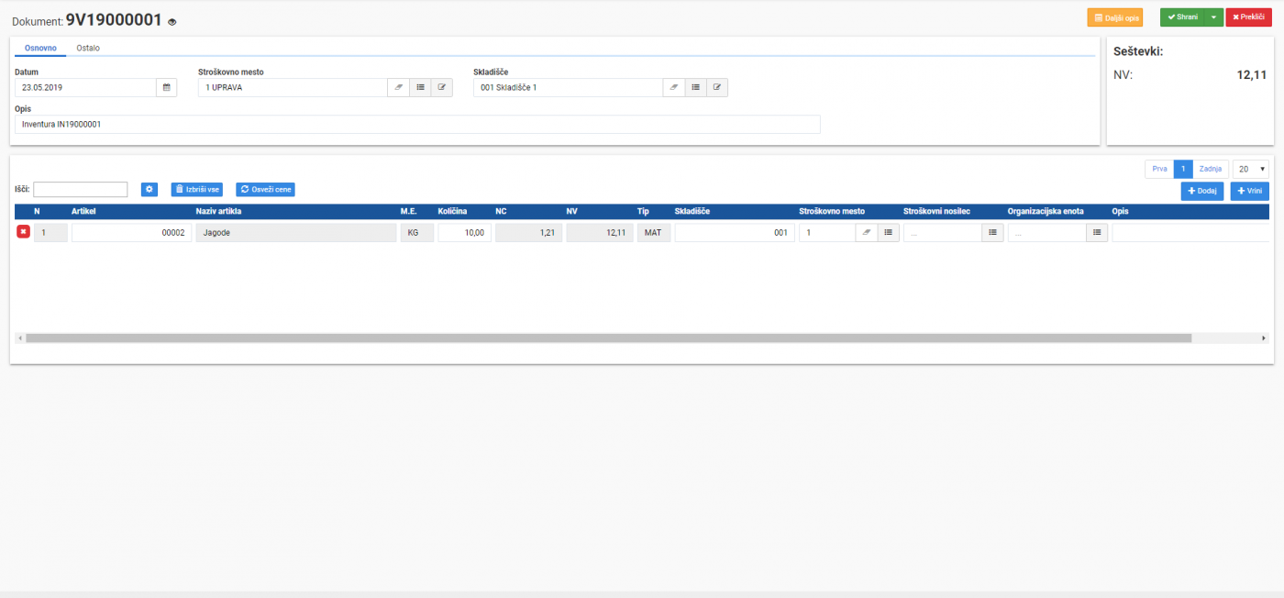
Task: Click the Naziv artikla column header
Action: point(218,211)
